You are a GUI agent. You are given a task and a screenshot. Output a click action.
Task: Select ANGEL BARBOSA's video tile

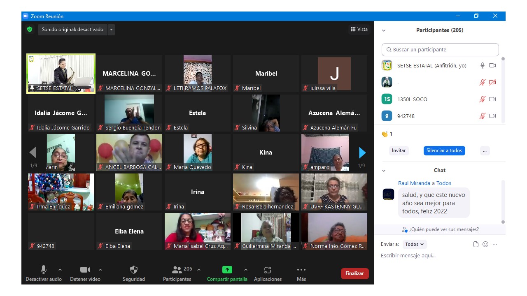(x=129, y=153)
